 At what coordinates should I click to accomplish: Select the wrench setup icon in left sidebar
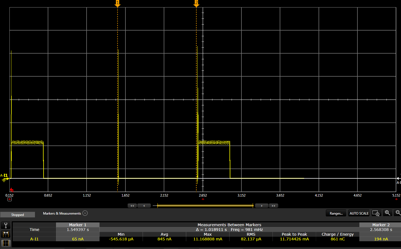6,225
